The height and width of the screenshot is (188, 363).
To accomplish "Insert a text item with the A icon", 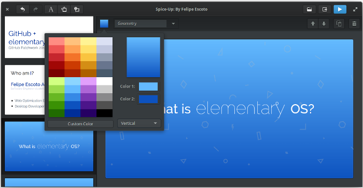I will point(51,9).
